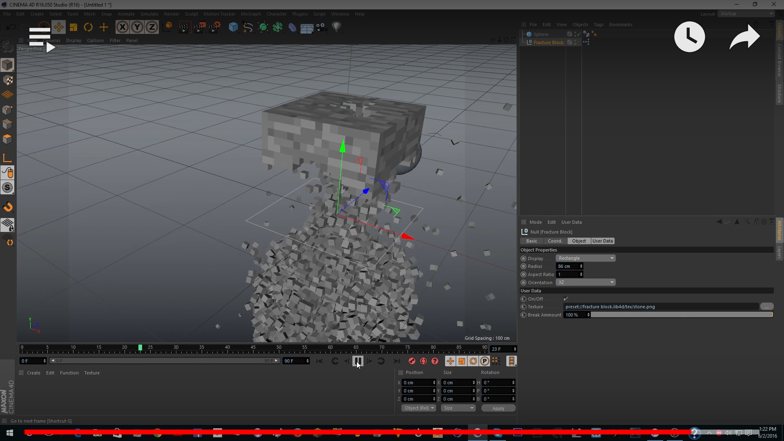Screen dimensions: 784x441
Task: Toggle Z axis lock
Action: pos(152,27)
